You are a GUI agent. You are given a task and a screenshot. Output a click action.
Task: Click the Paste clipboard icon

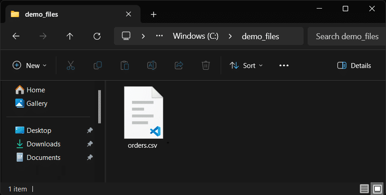pyautogui.click(x=125, y=65)
